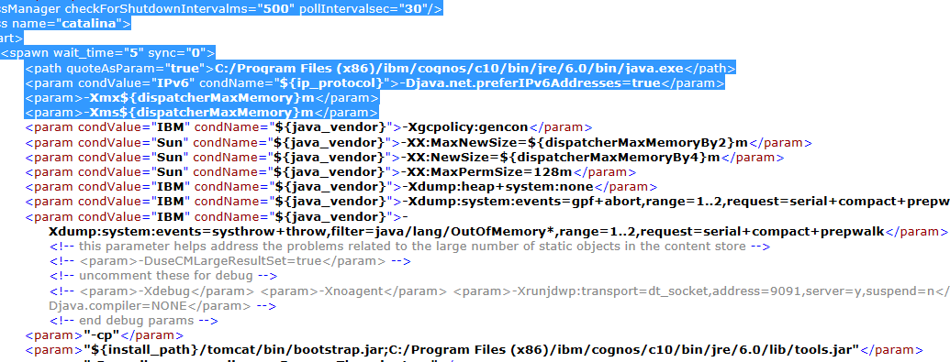
Task: Click the -Xdump:heap+system:none text
Action: 499,186
